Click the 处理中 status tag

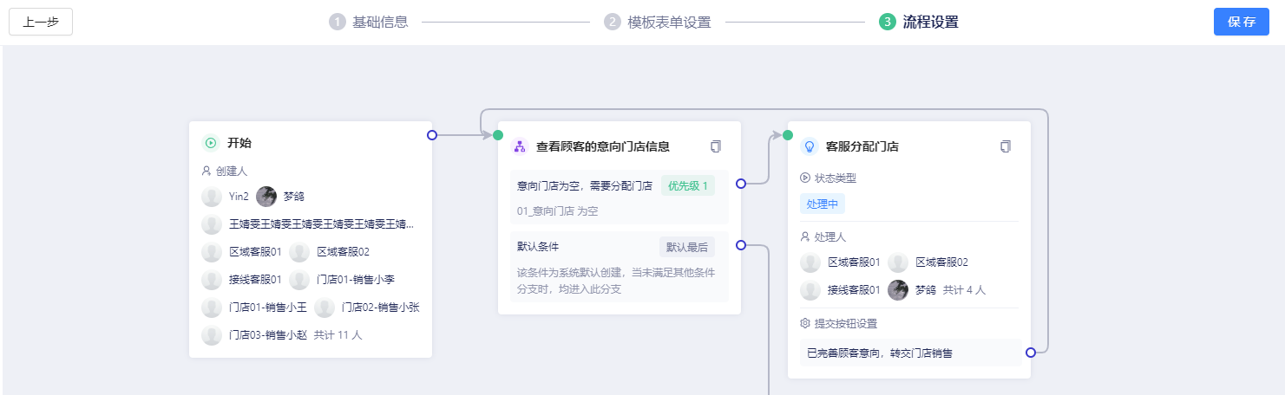pos(823,204)
